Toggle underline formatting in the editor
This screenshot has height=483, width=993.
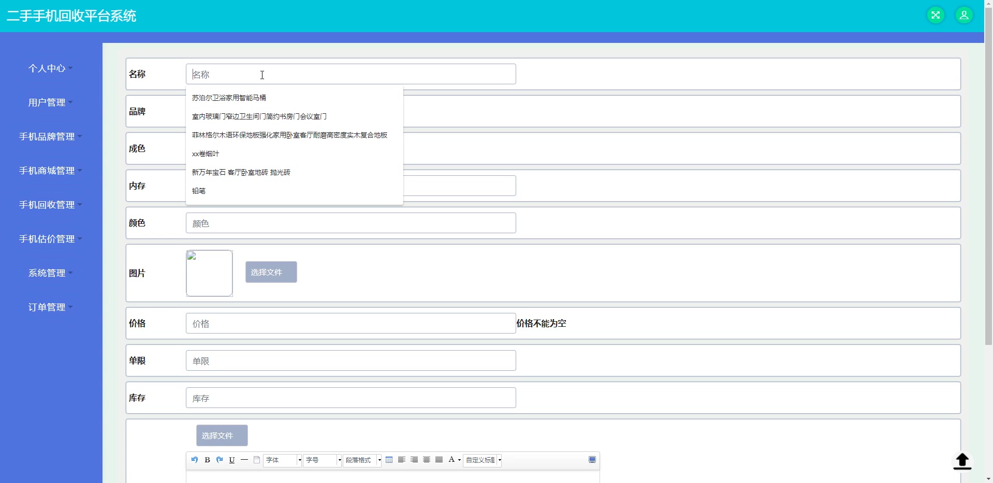232,460
